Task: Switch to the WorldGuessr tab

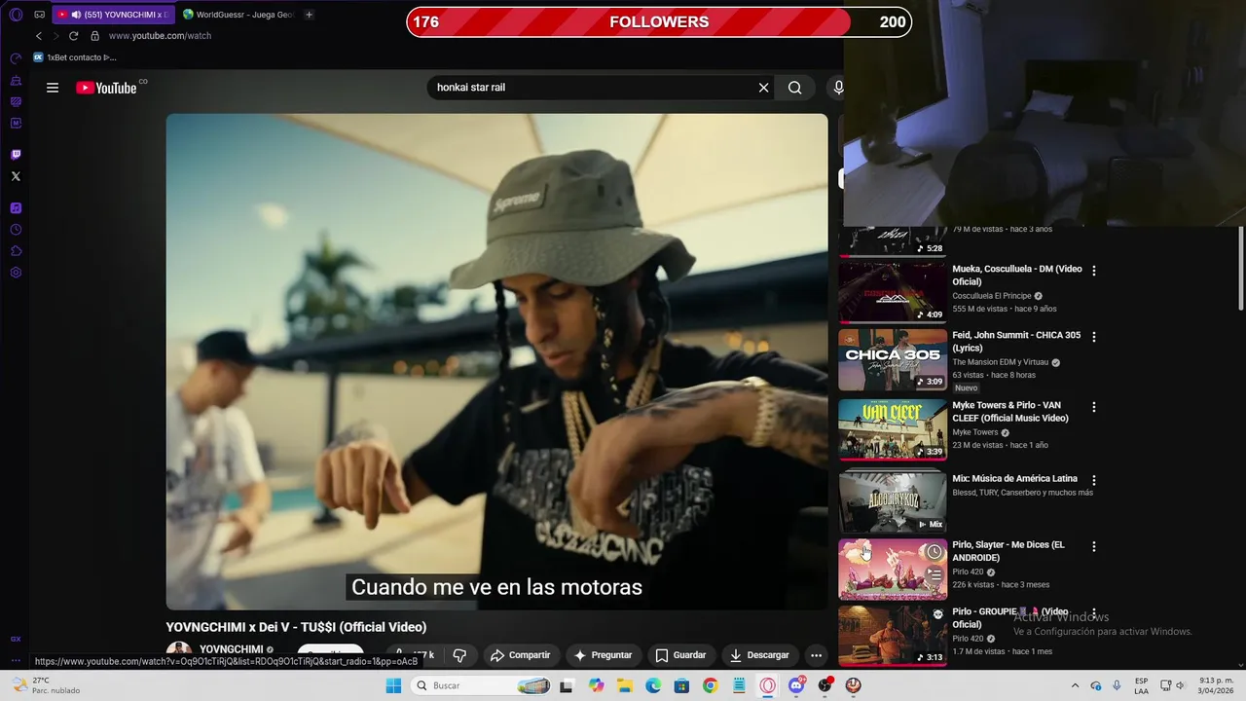Action: [x=238, y=15]
